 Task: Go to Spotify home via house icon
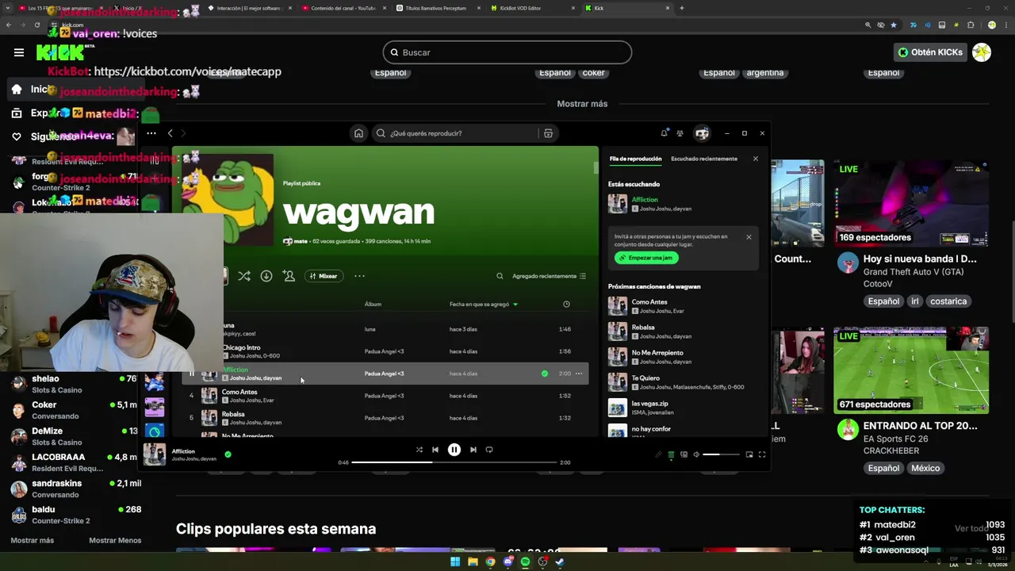(358, 133)
